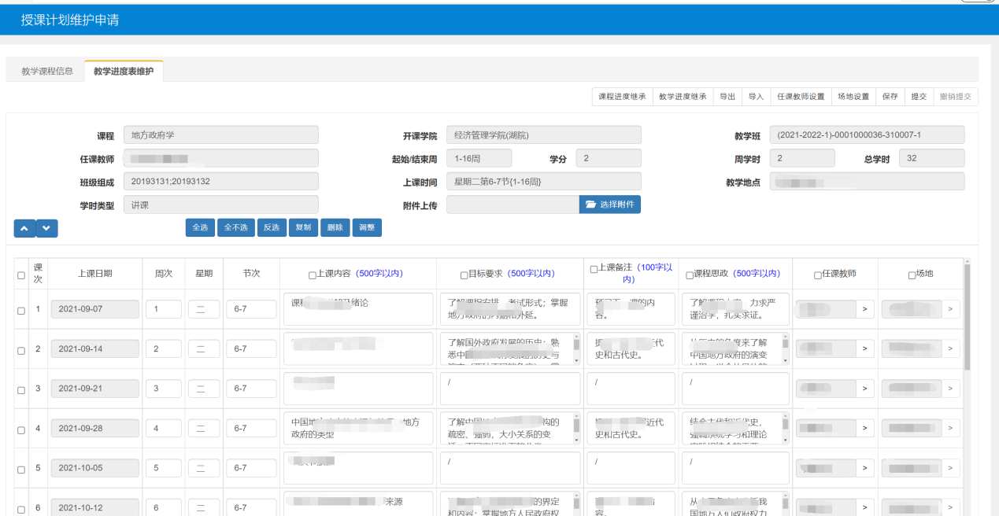Click the blue move-down arrow button
This screenshot has height=516, width=999.
tap(46, 228)
